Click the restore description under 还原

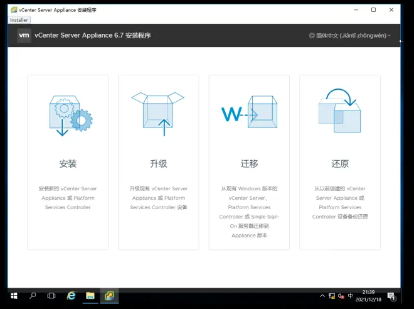340,202
